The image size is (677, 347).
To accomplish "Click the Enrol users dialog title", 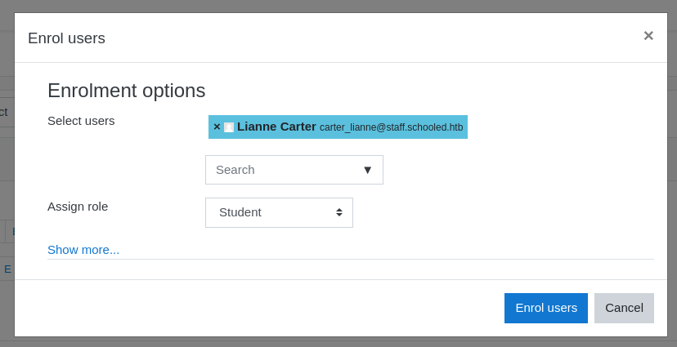I will [66, 38].
